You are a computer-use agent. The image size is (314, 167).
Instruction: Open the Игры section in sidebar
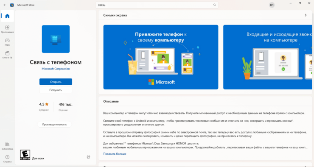tap(7, 42)
